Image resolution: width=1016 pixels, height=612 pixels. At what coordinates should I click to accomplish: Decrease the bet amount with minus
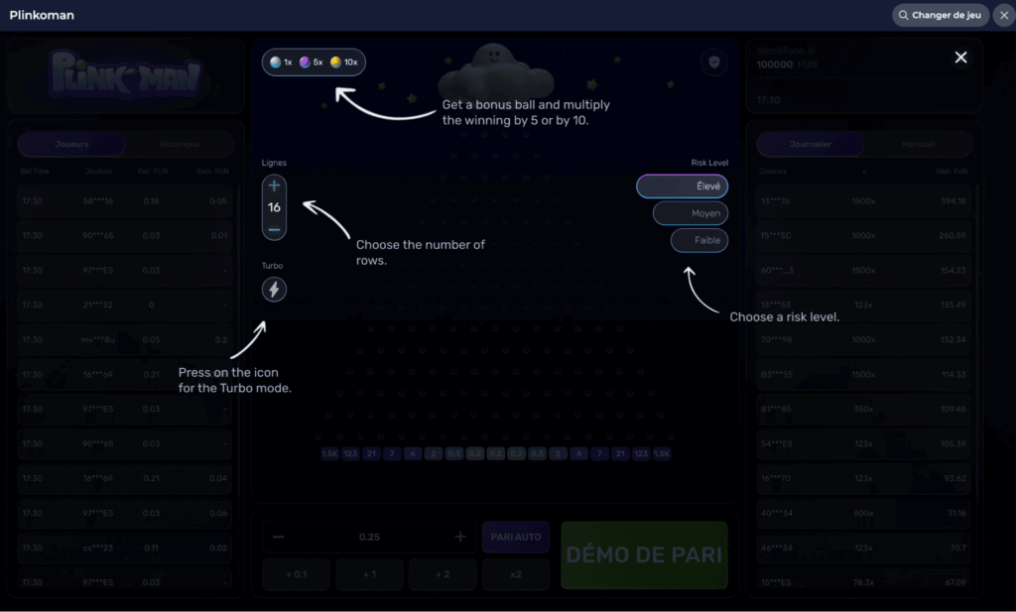279,537
